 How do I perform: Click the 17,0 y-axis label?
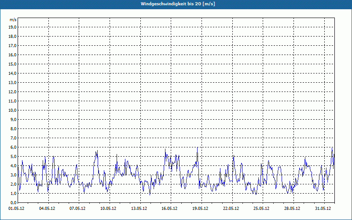(x=12, y=46)
